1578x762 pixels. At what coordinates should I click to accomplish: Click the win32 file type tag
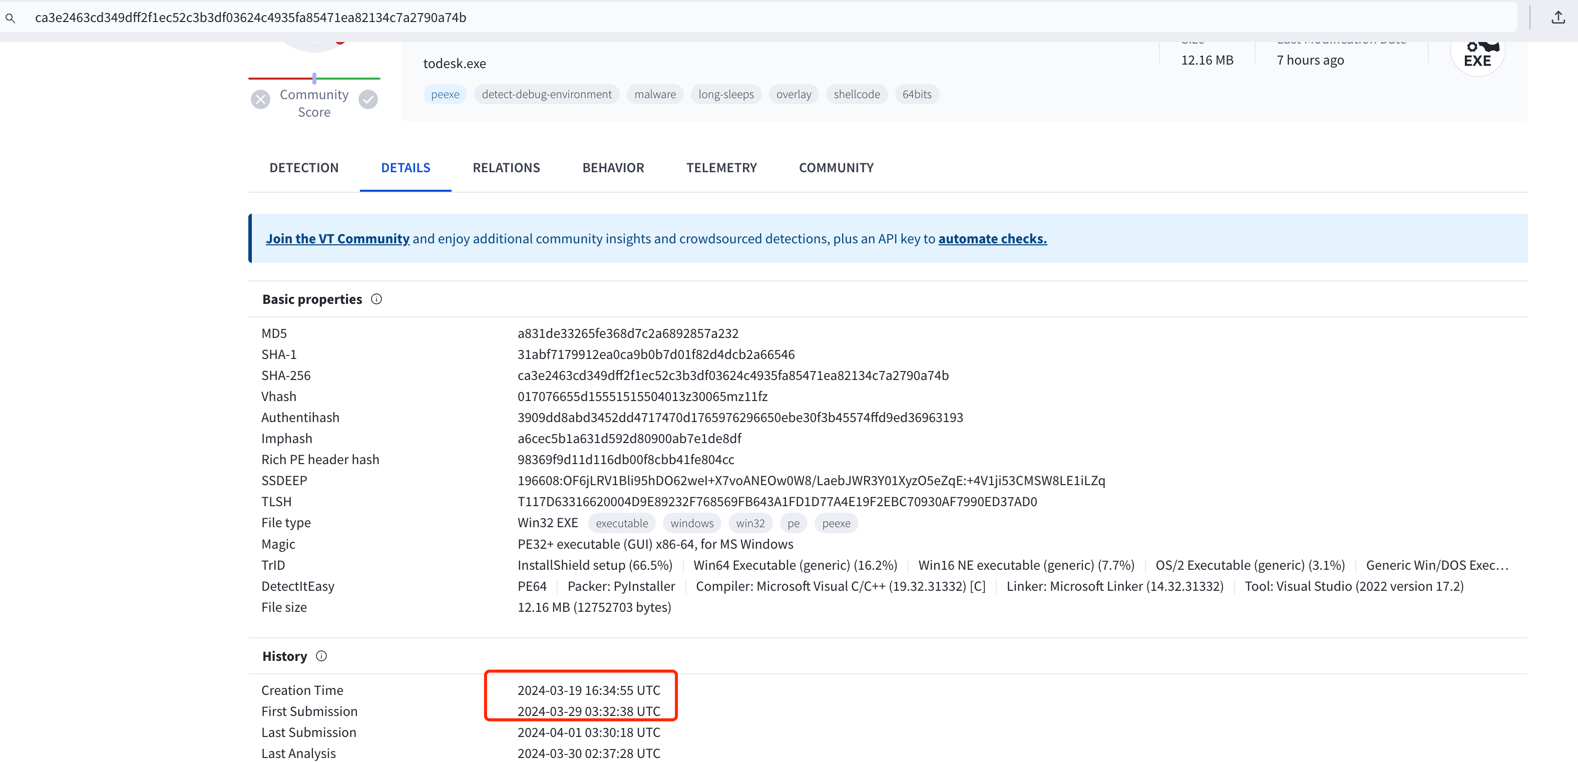[750, 523]
